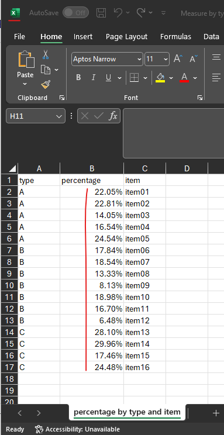Click the percentage header cell B1
Screen dimensions: 224x435
click(92, 180)
